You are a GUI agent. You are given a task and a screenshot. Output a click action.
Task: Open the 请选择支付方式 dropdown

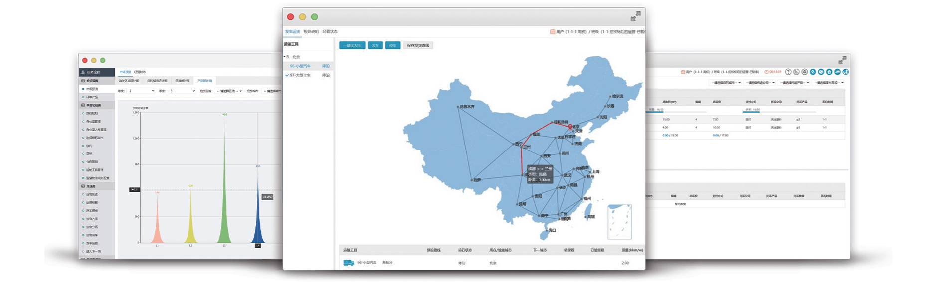click(828, 83)
